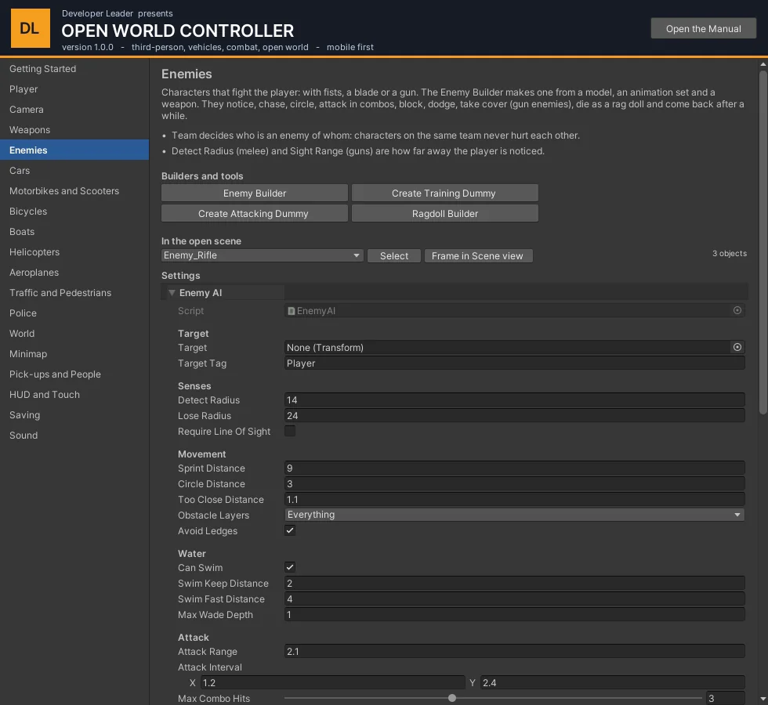768x705 pixels.
Task: Click the Script field object picker circle
Action: [x=737, y=310]
